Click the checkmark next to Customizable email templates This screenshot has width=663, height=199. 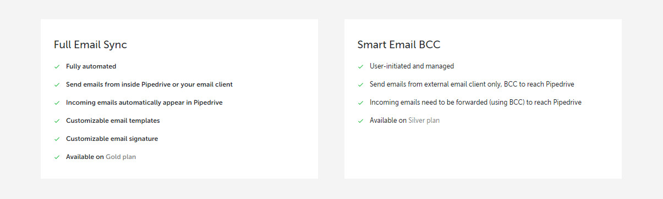coord(57,121)
